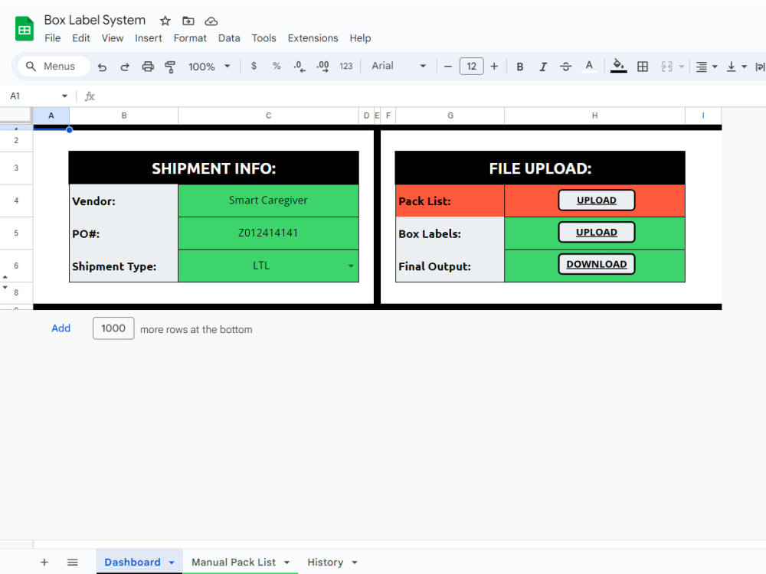Toggle bold formatting

[520, 67]
